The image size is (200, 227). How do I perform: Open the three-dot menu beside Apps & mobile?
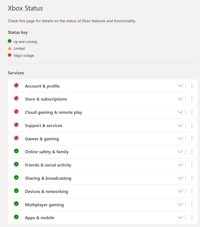point(192,218)
